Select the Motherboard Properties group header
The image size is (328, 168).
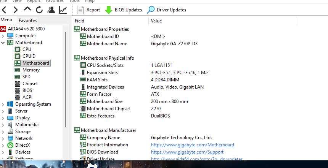coord(102,29)
